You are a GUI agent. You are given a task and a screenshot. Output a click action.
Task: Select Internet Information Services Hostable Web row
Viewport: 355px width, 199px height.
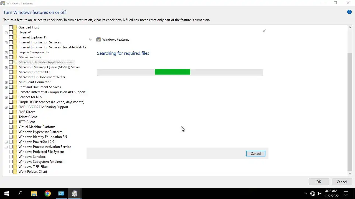(52, 47)
